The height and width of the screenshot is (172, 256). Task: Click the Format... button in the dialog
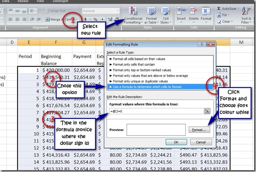coord(199,130)
